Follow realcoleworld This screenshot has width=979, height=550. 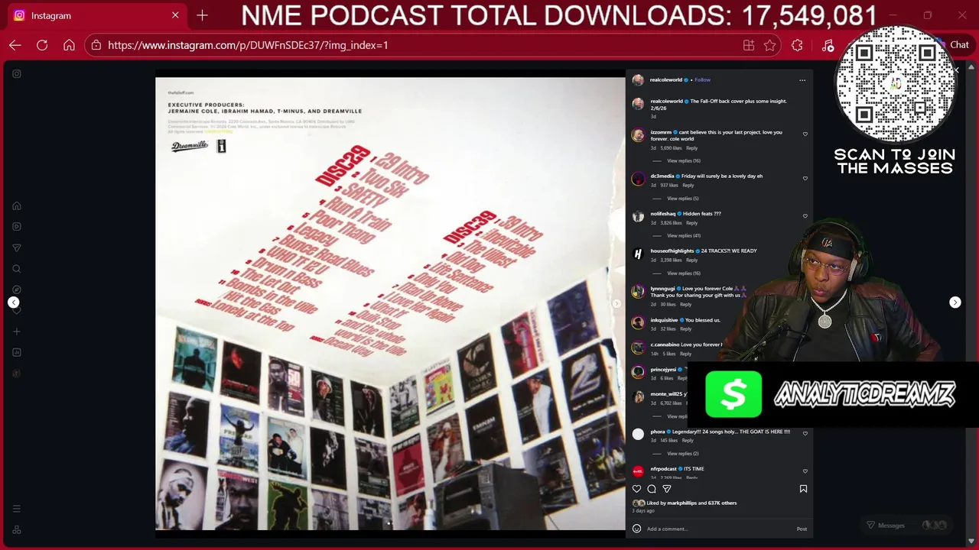pos(703,79)
